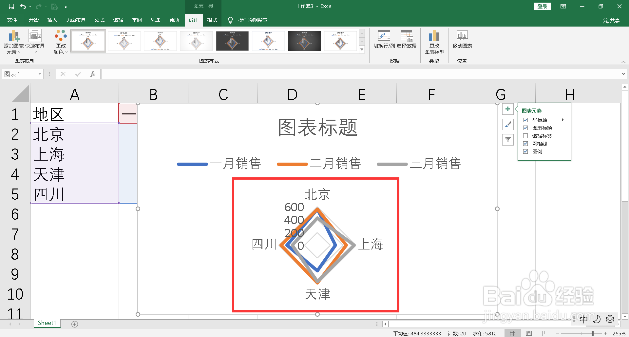Check the 数据标签 checkbox
Screen dimensions: 629x337
(525, 136)
